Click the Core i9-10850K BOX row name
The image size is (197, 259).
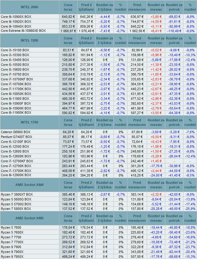[x=16, y=94]
